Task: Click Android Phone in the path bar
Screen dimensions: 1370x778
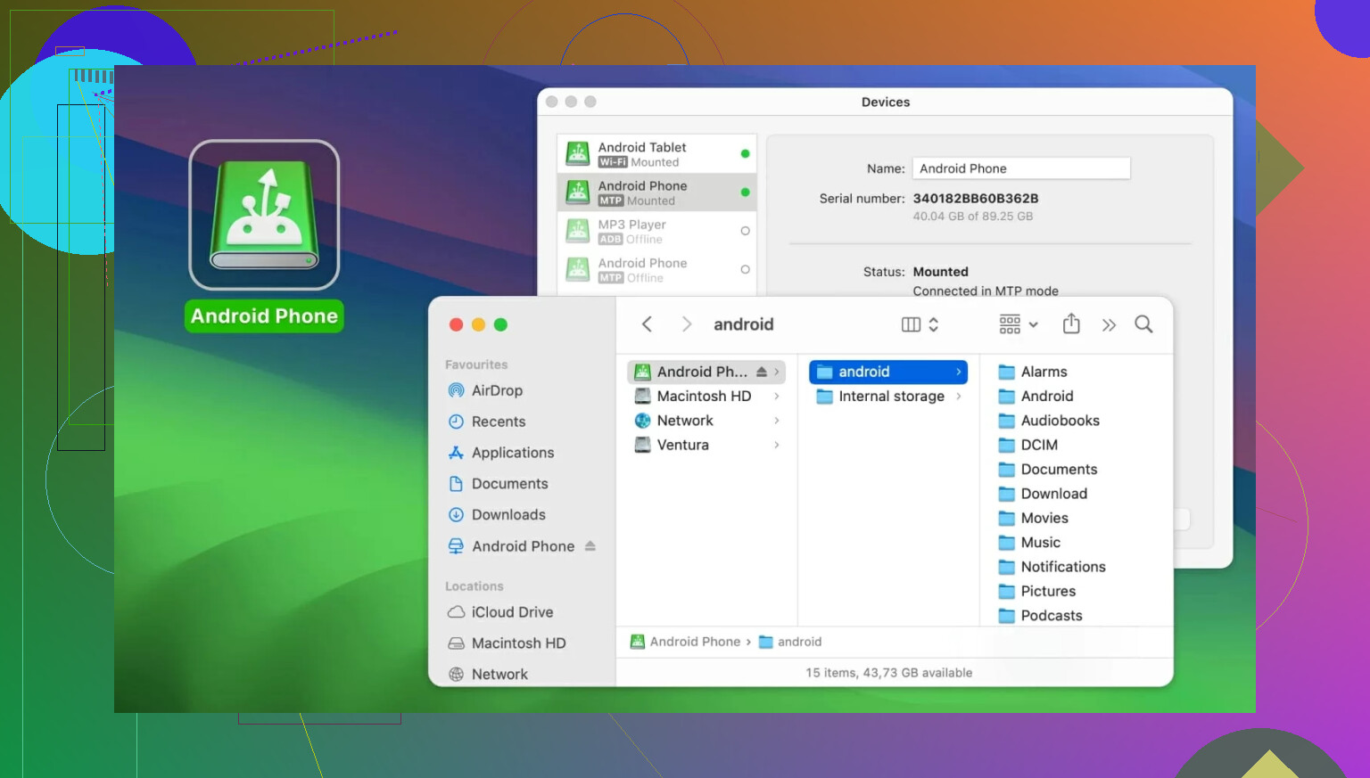Action: pos(694,642)
